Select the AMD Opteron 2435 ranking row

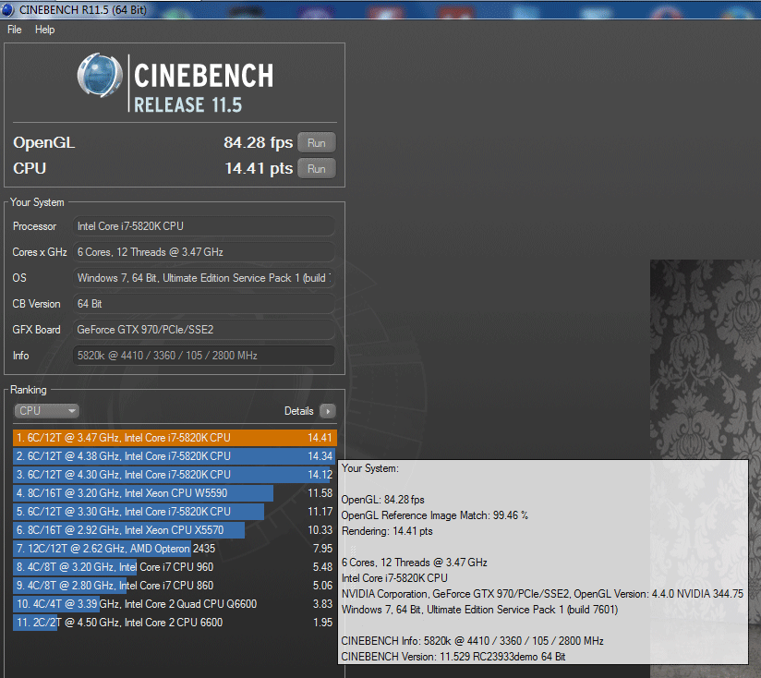point(175,549)
